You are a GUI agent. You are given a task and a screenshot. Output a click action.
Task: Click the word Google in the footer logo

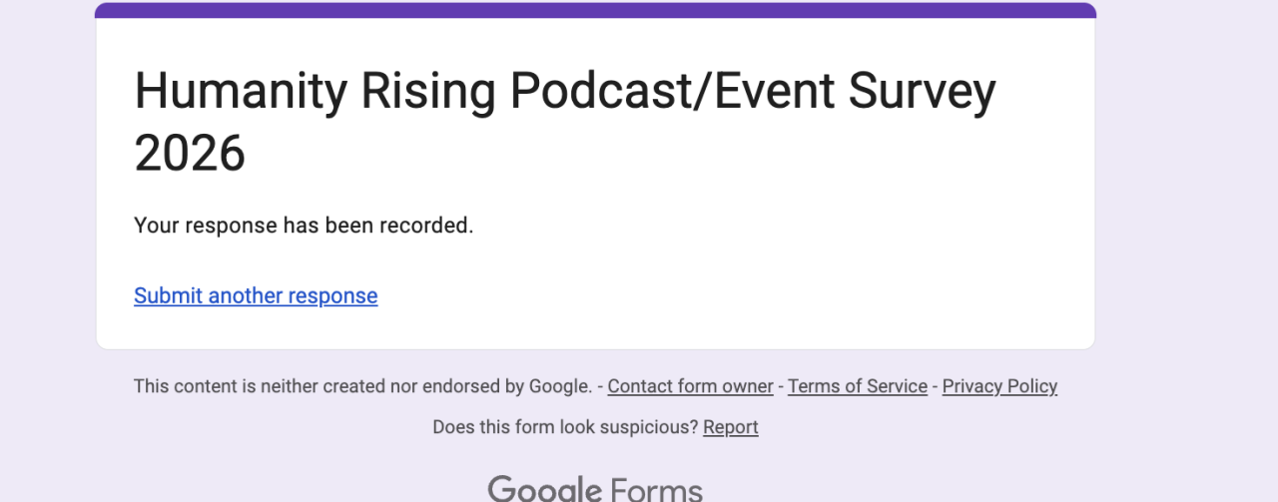(x=544, y=490)
